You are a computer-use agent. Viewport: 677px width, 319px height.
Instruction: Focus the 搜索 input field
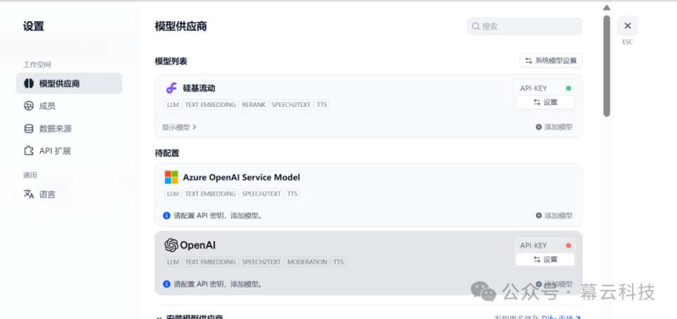[524, 26]
